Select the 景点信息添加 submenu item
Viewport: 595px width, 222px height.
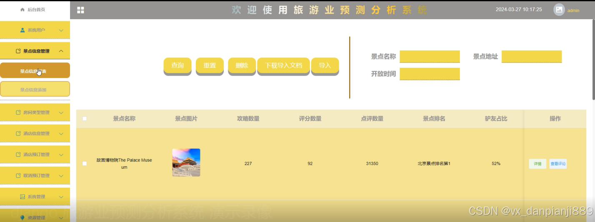click(35, 89)
